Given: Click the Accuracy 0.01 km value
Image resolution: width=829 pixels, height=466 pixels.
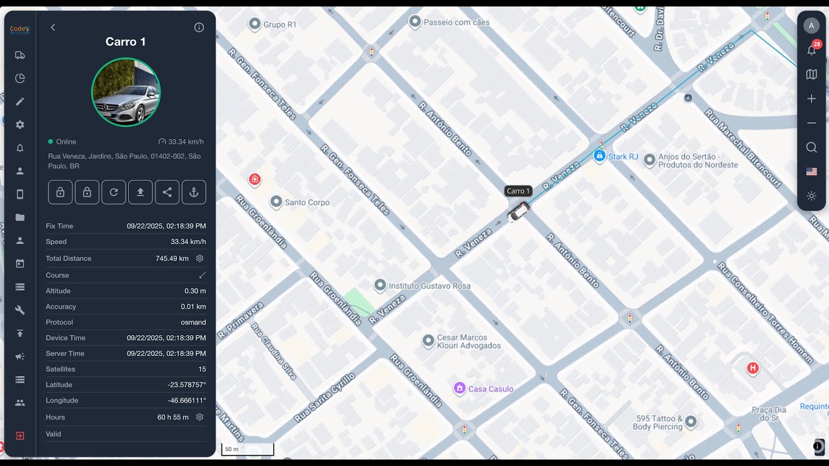Looking at the screenshot, I should click(x=194, y=307).
